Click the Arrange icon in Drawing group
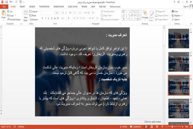The width and height of the screenshot is (193, 129). (x=145, y=13)
